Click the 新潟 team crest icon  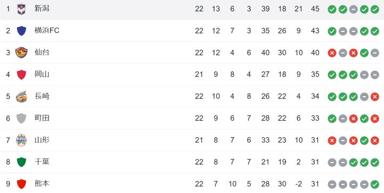[21, 9]
